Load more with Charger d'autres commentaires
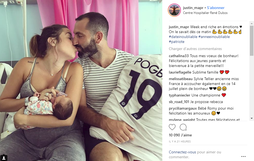The width and height of the screenshot is (254, 161). tap(195, 49)
